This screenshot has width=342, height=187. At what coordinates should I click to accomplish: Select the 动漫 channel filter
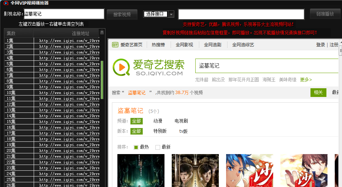[158, 121]
